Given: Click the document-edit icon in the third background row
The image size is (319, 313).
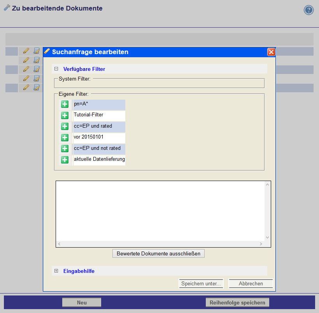Looking at the screenshot, I should point(37,69).
